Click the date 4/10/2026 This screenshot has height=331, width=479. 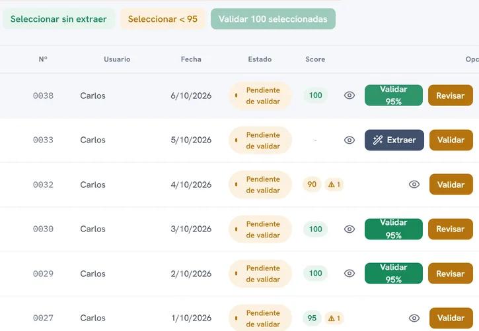191,185
